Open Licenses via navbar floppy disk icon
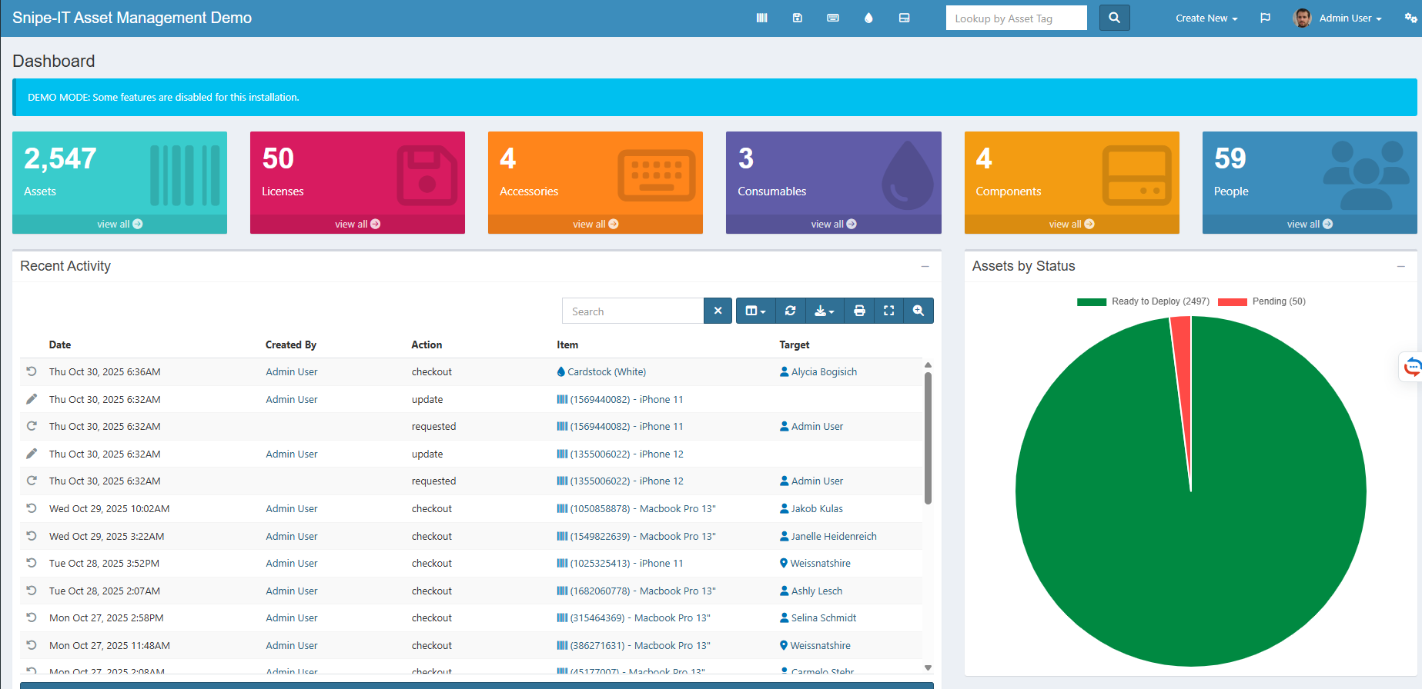The image size is (1422, 689). [x=798, y=18]
